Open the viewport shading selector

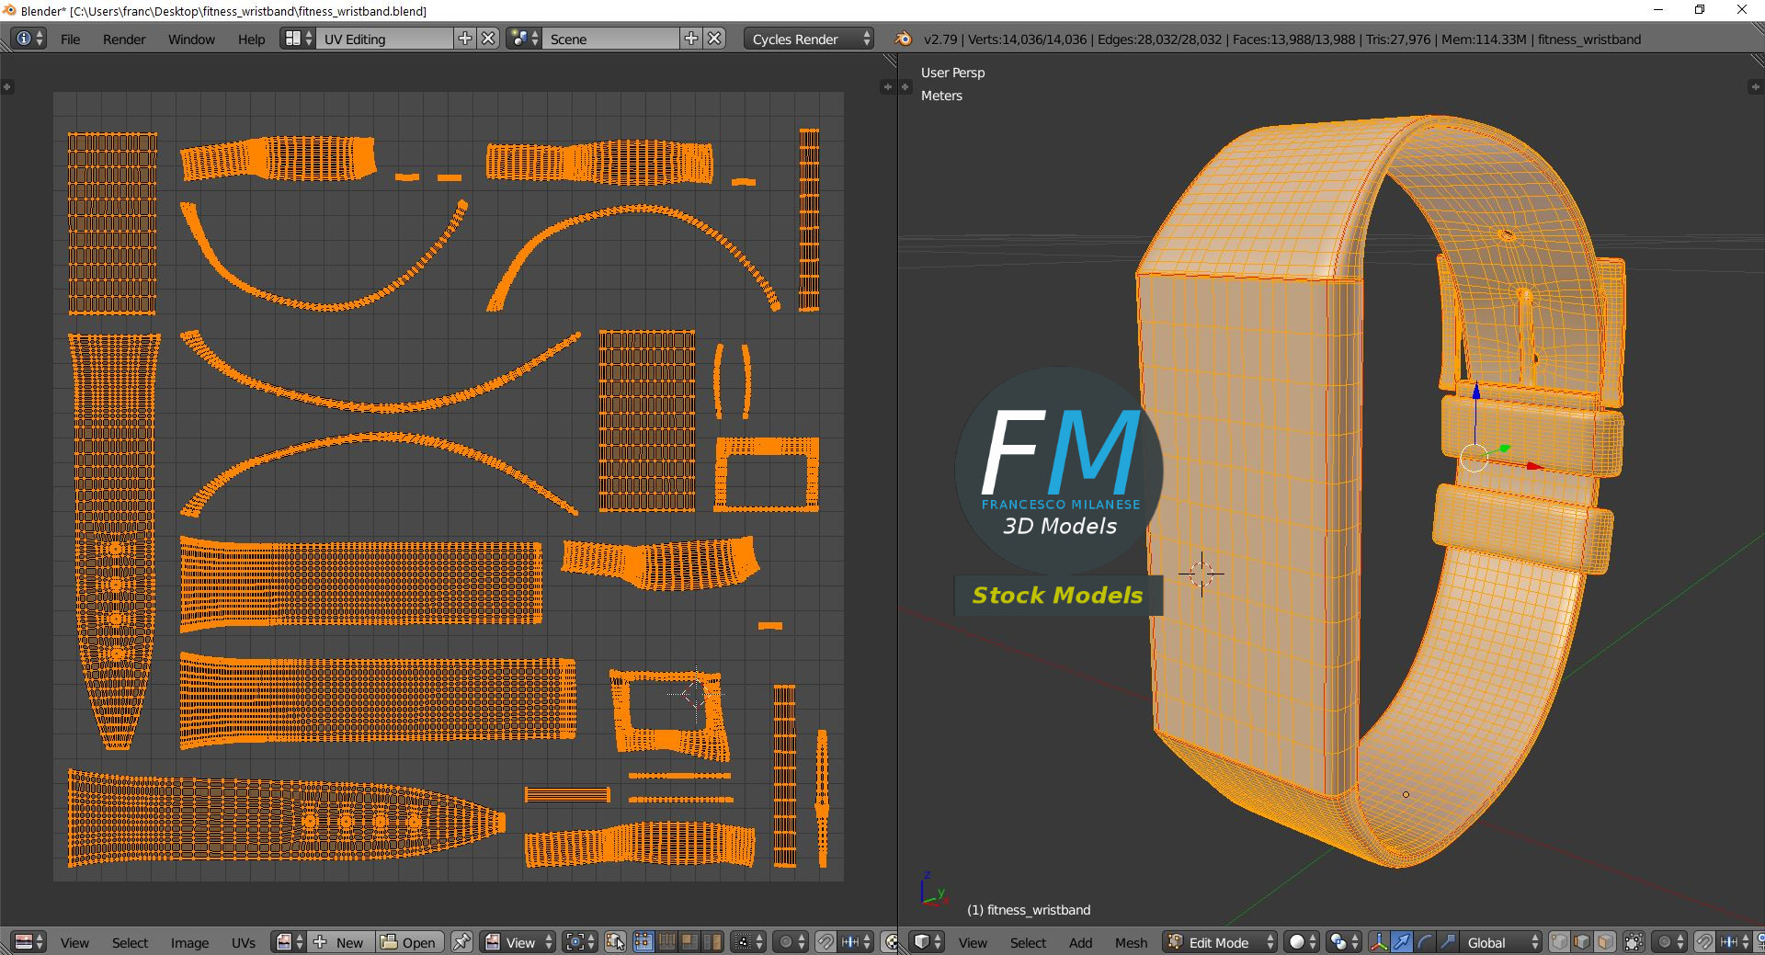(x=1302, y=942)
